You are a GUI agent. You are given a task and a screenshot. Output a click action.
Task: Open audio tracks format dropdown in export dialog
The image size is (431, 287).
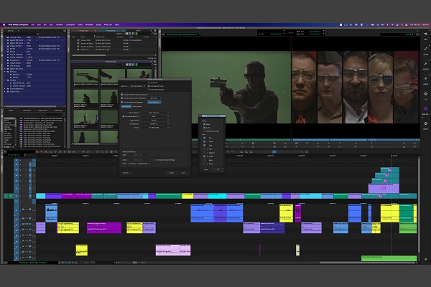(x=154, y=98)
